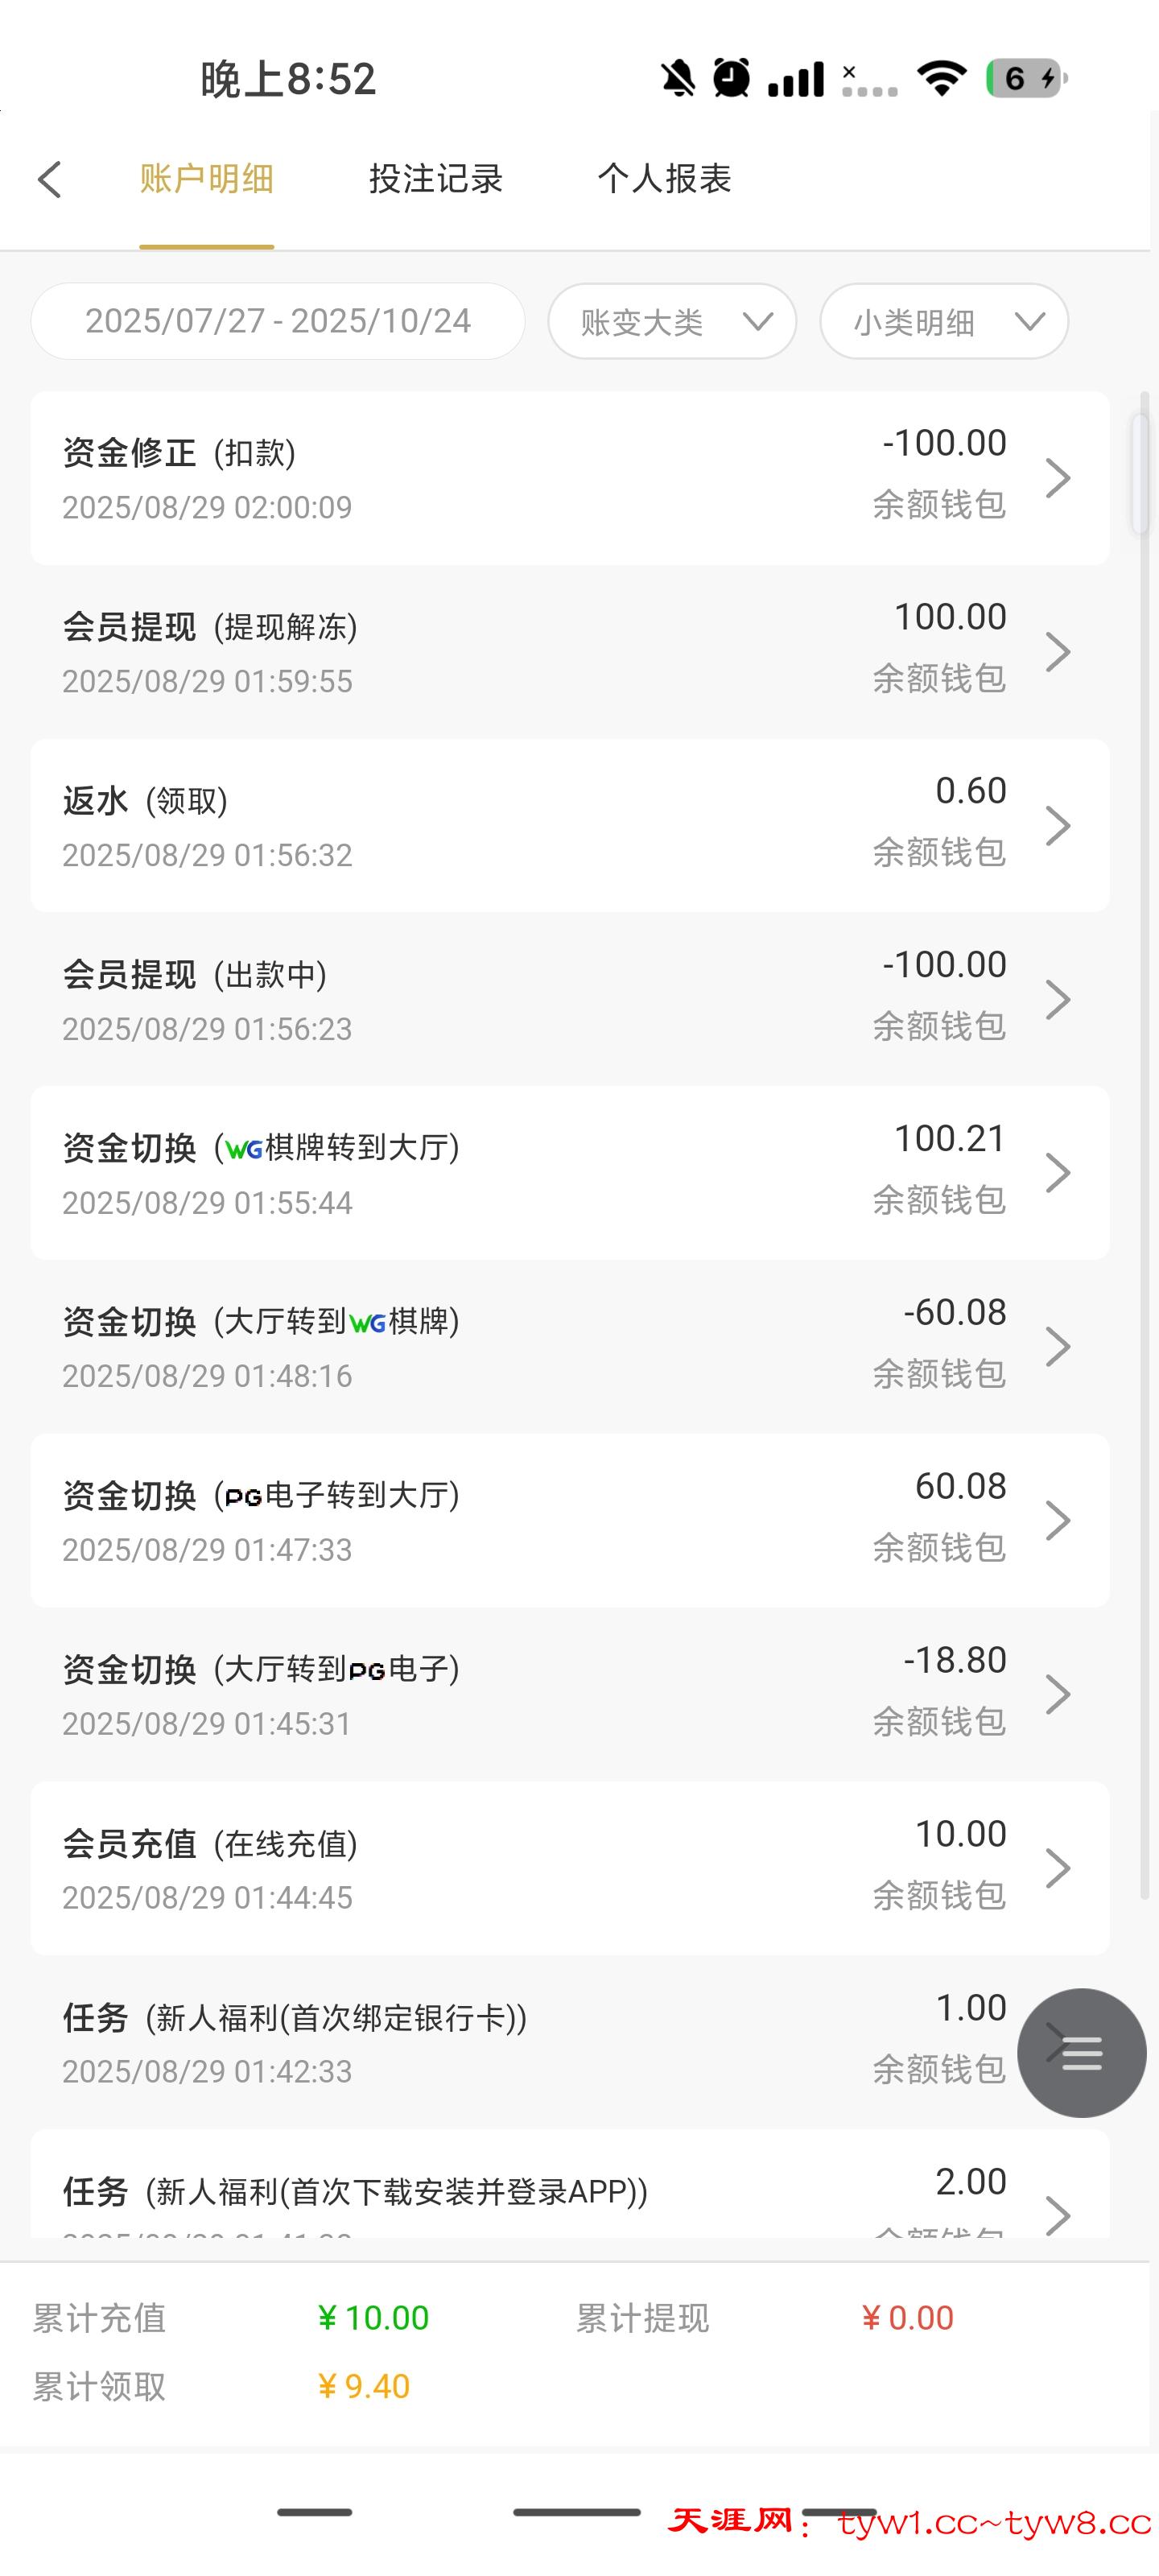Expand the 小类明细 dropdown
This screenshot has height=2576, width=1159.
[x=944, y=322]
